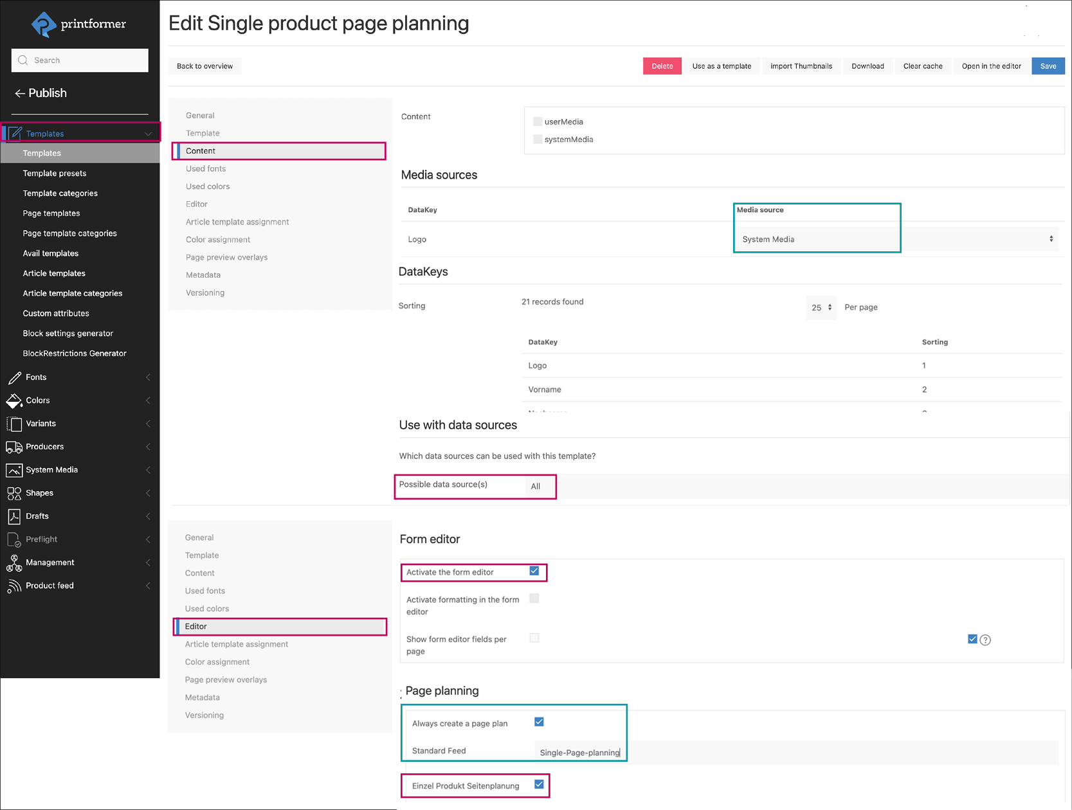Open Preflight via its document icon

15,539
